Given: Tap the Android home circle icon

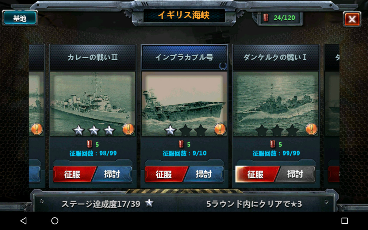Looking at the screenshot, I should coord(55,221).
